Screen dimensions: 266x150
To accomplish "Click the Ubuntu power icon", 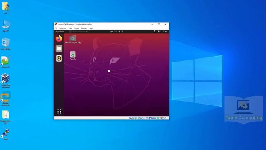I will [163, 32].
